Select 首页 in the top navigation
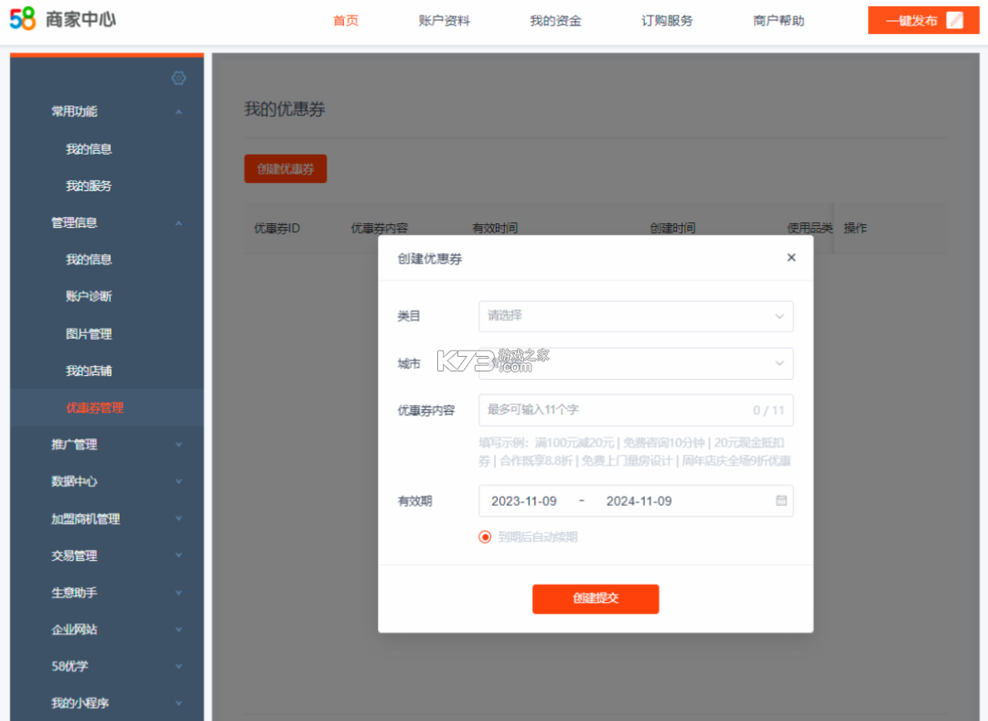The height and width of the screenshot is (721, 988). (x=346, y=20)
